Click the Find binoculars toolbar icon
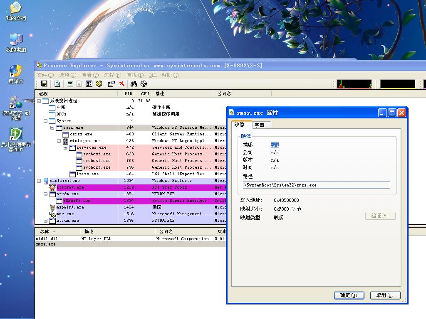 (134, 84)
